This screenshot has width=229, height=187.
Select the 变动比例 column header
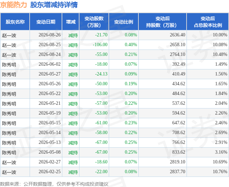coord(124,22)
